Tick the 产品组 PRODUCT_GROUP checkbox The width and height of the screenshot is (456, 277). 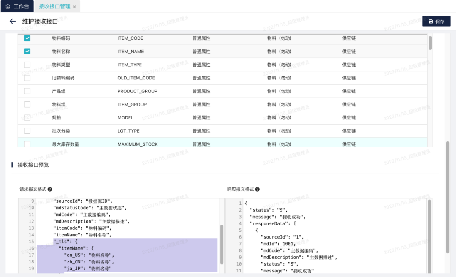[x=27, y=91]
